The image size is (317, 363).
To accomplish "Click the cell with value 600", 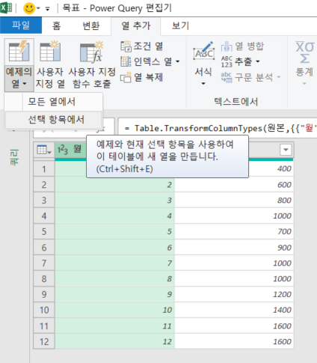I will (x=234, y=185).
